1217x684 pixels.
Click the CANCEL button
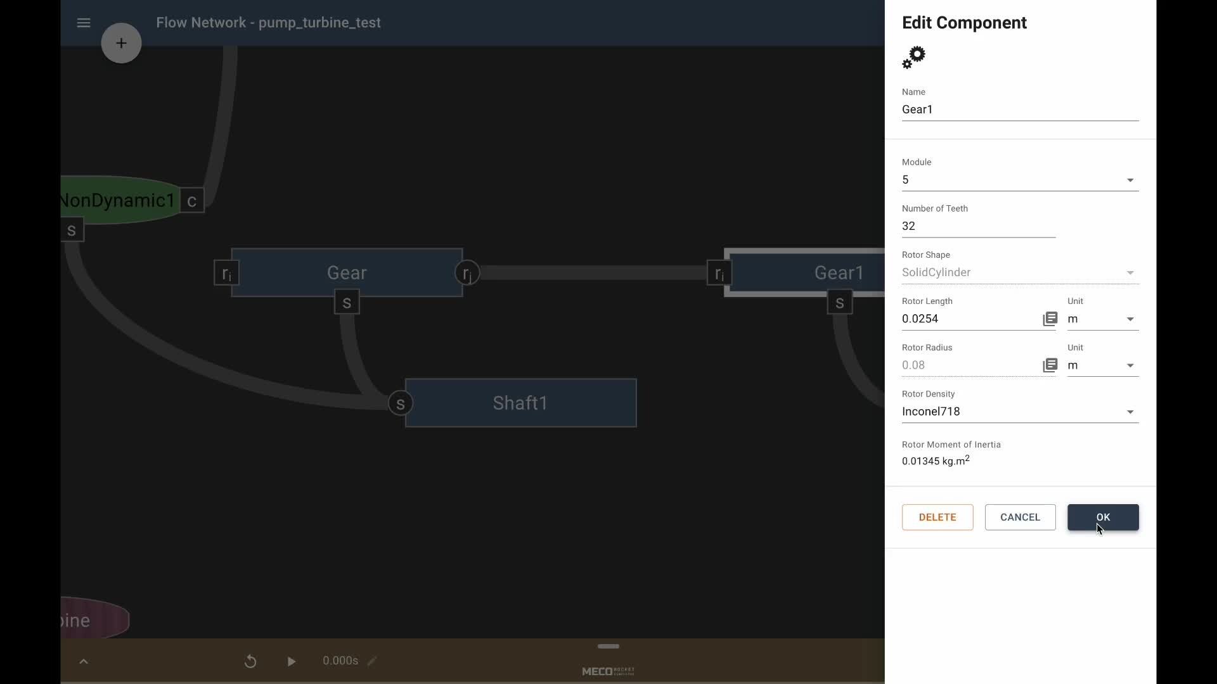click(x=1020, y=517)
